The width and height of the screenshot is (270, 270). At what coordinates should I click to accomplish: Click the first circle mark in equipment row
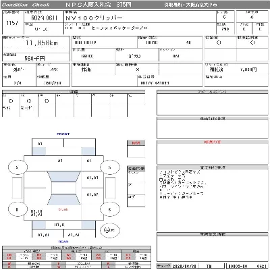coord(11,101)
